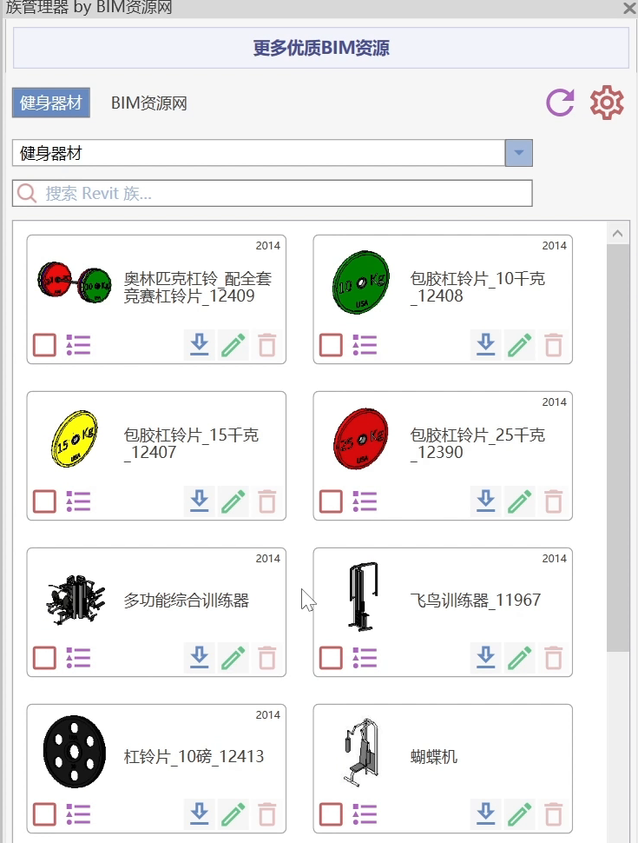Edit 蝴蝶机 with the pencil icon
The width and height of the screenshot is (638, 843).
click(519, 814)
